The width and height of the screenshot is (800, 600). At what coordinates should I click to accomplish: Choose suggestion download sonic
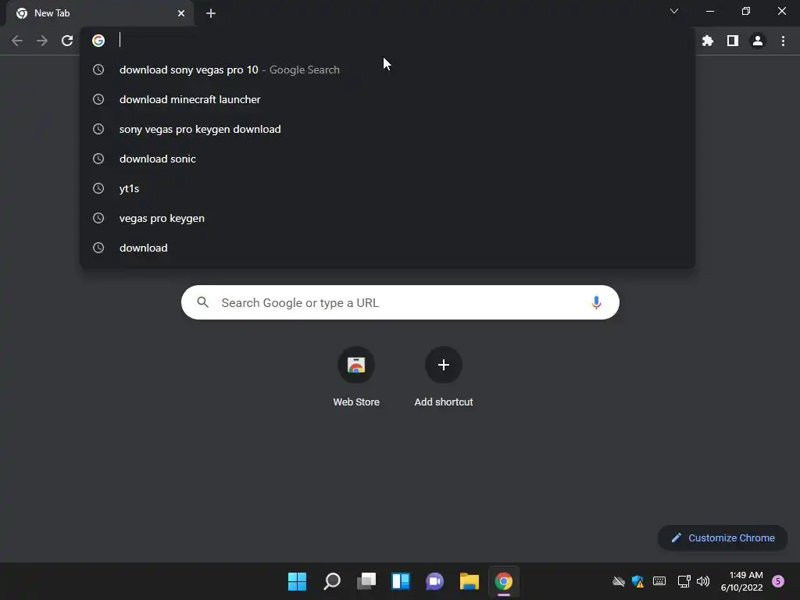(387, 159)
